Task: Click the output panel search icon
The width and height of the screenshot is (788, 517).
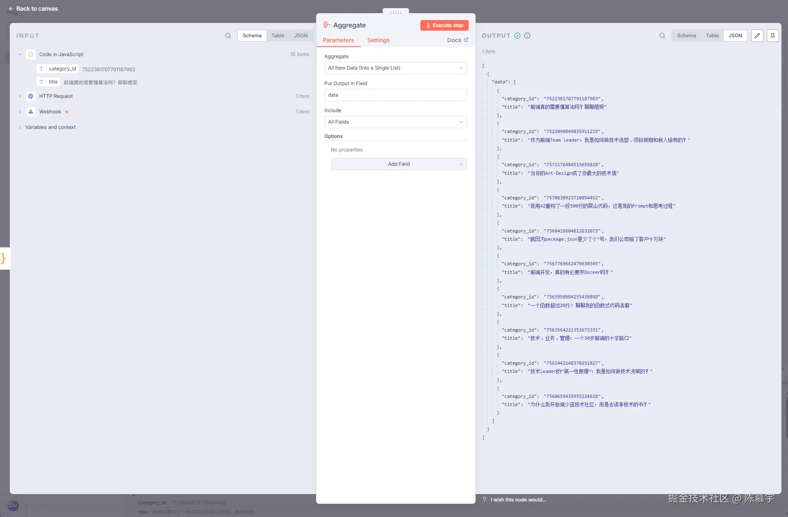Action: (662, 36)
